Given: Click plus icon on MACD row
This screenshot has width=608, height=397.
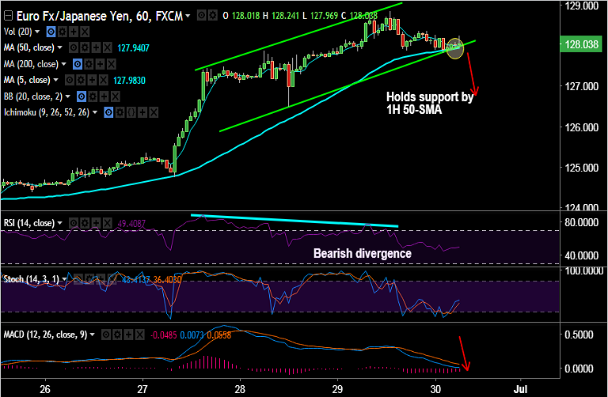Looking at the screenshot, I should click(x=129, y=335).
